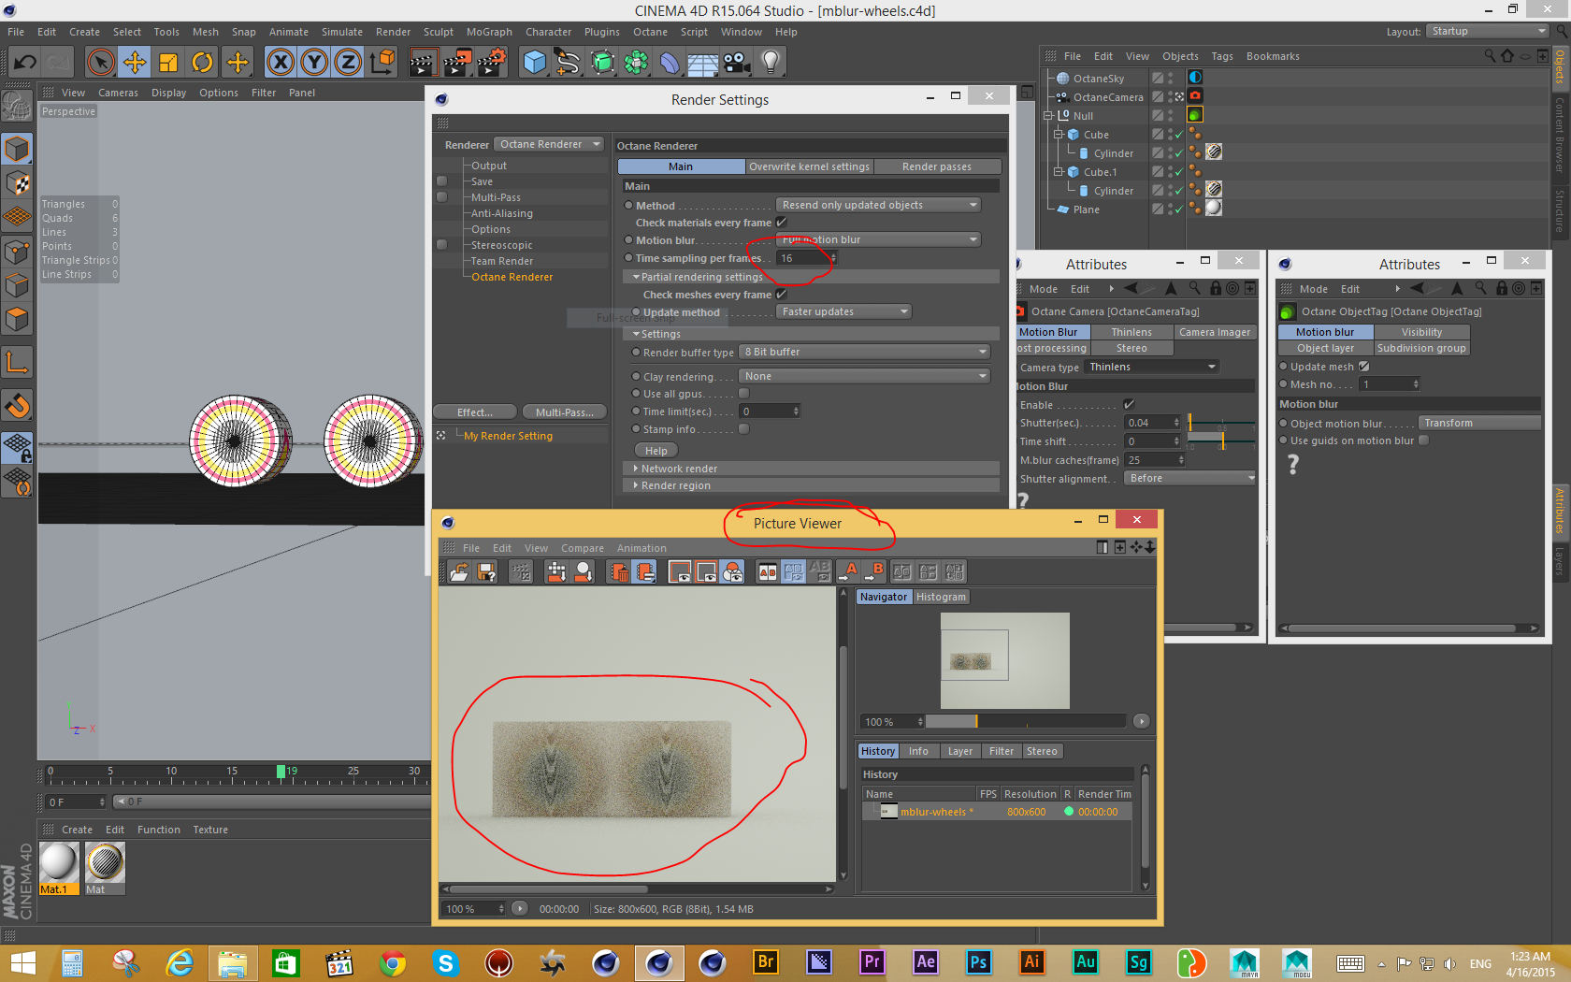Open the Renderer dropdown showing Octane Renderer
Screen dimensions: 1571x982
tap(550, 145)
